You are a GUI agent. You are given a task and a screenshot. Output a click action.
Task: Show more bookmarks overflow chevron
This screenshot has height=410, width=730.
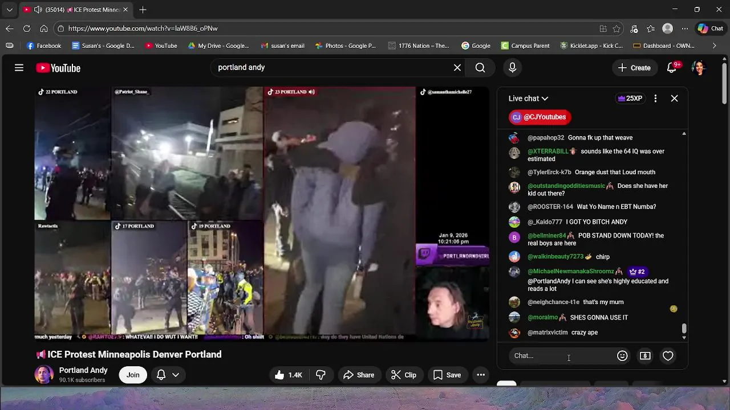714,46
